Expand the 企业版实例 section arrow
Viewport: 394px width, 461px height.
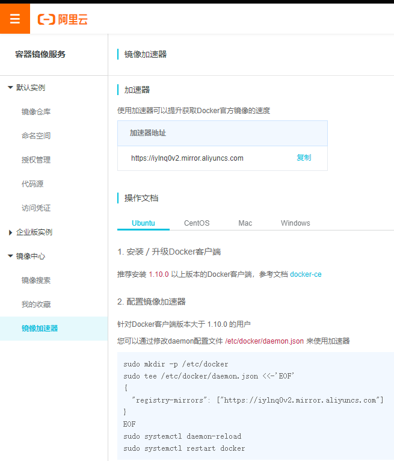tap(11, 232)
